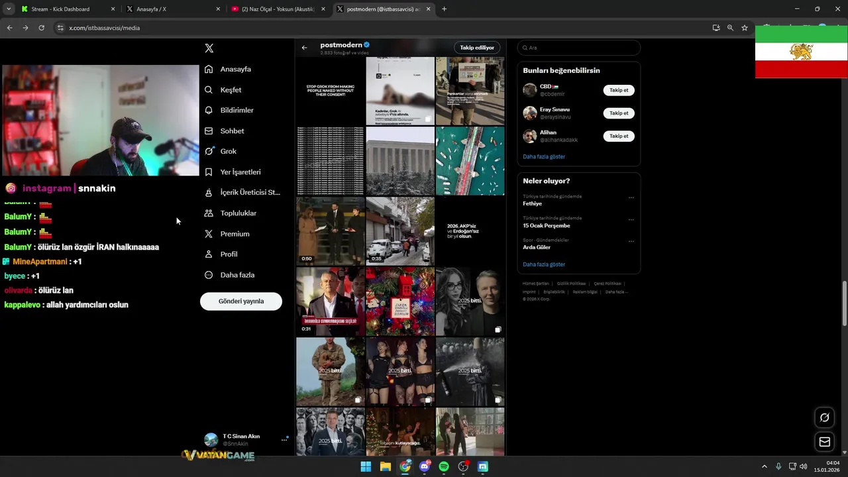This screenshot has width=848, height=477.
Task: Switch to Naz Ölçal YouTube tab
Action: [278, 9]
